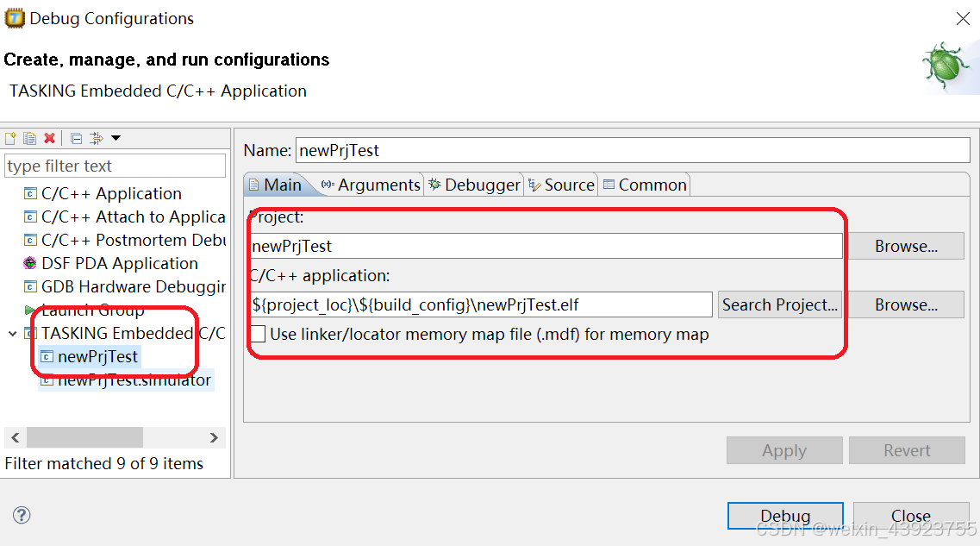The image size is (980, 546).
Task: Click the Duplicate launch configuration icon
Action: click(29, 138)
